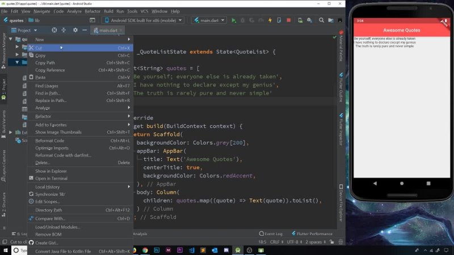454x255 pixels.
Task: Click the Home button on the emulator
Action: point(402,183)
